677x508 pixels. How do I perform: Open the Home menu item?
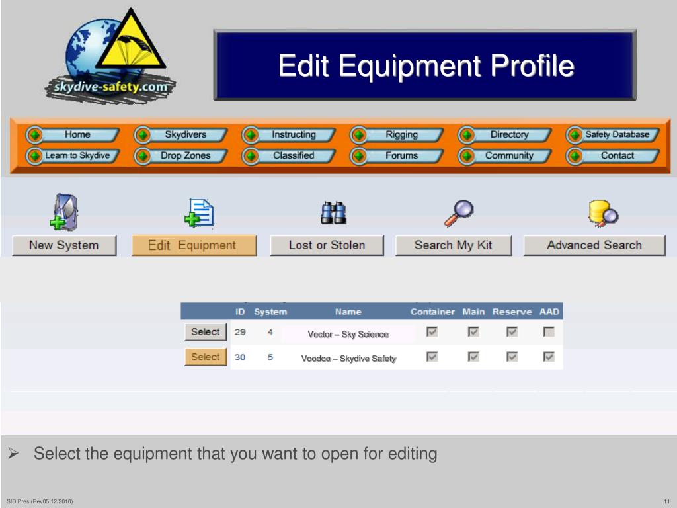[x=77, y=134]
